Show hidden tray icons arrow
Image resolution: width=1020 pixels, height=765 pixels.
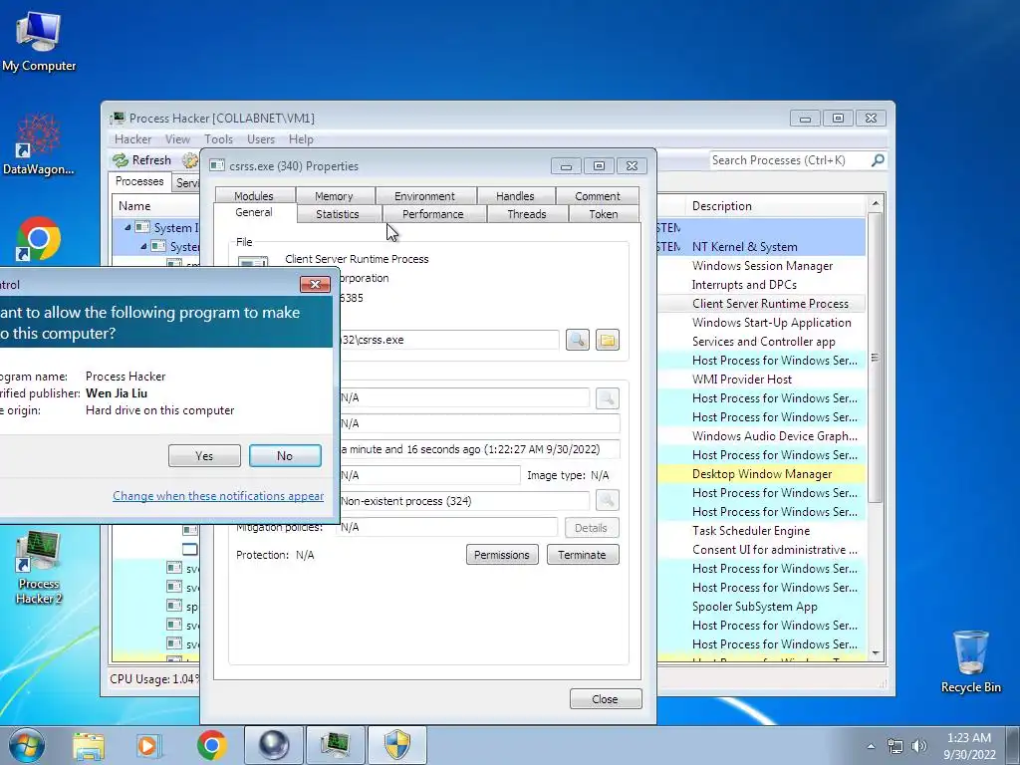[871, 746]
